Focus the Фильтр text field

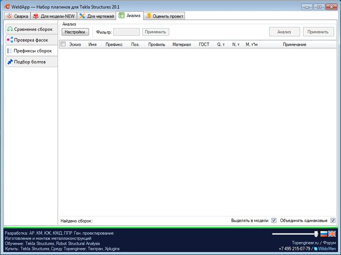127,32
